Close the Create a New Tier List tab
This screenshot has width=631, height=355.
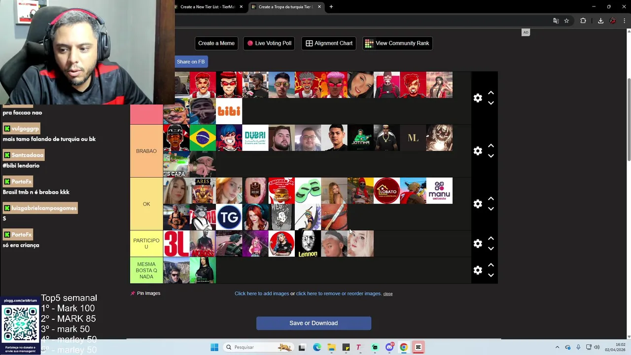241,7
